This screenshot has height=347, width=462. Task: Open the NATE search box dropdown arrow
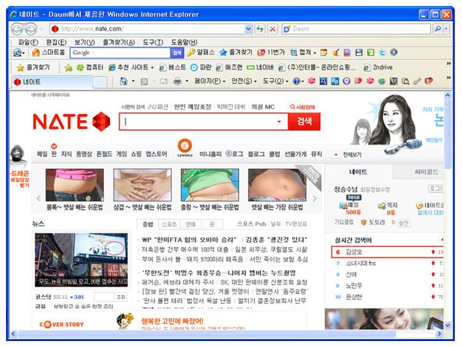click(279, 121)
